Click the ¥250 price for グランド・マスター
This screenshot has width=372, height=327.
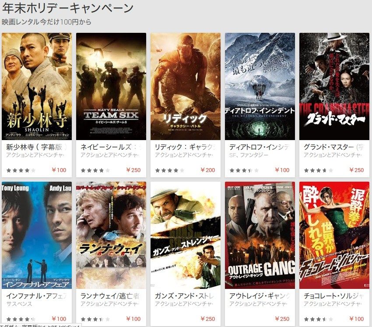(357, 170)
